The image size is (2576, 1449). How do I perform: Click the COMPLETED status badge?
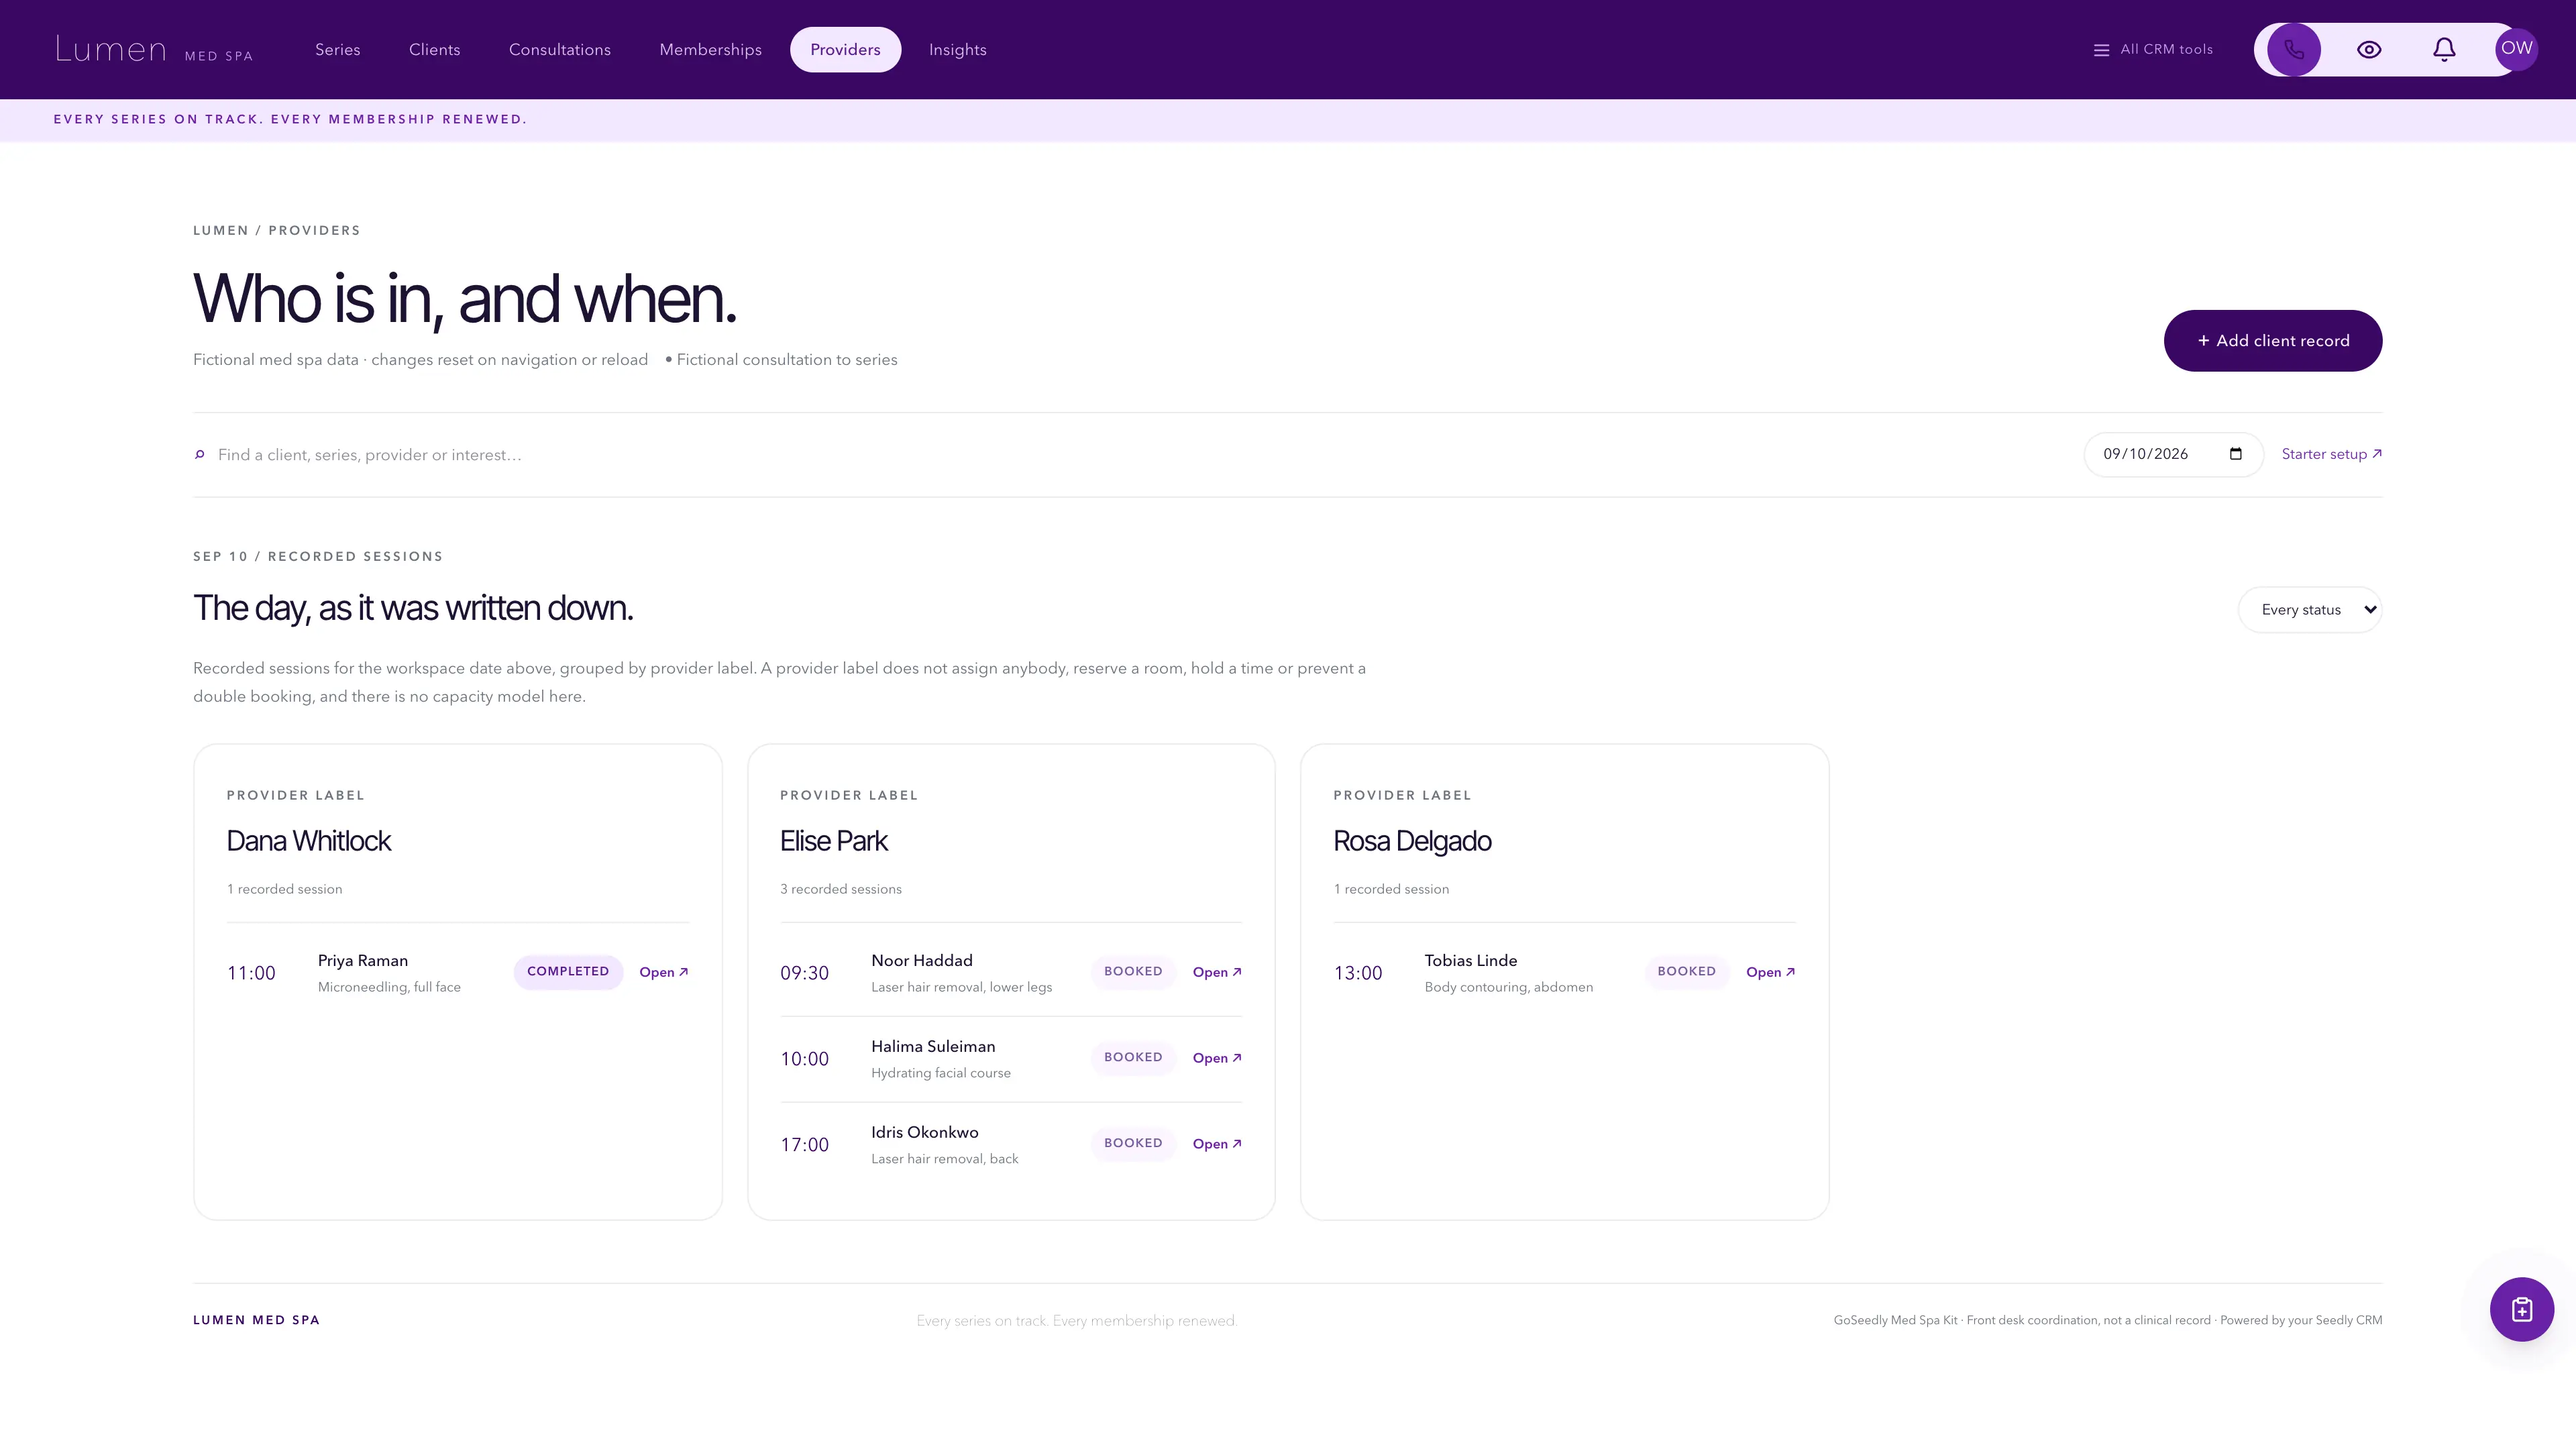[x=568, y=972]
